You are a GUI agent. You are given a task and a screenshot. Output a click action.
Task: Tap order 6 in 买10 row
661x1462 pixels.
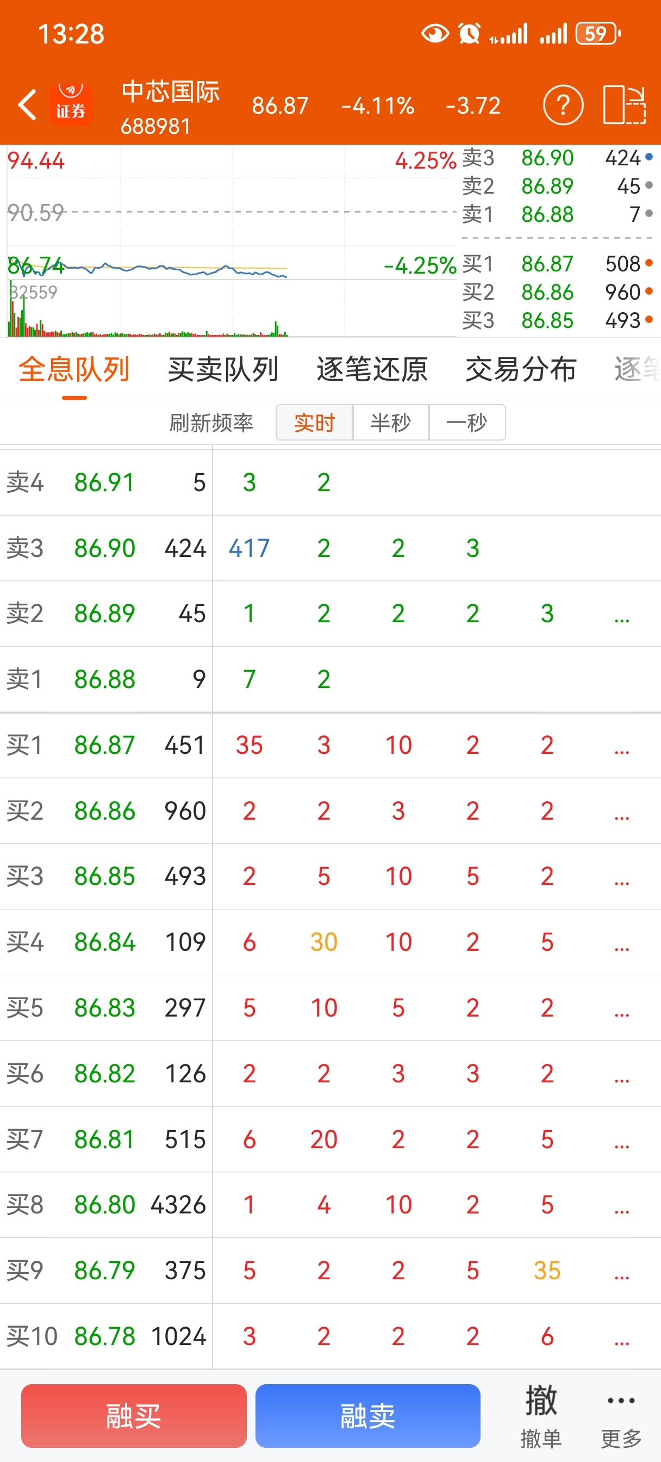[547, 1336]
